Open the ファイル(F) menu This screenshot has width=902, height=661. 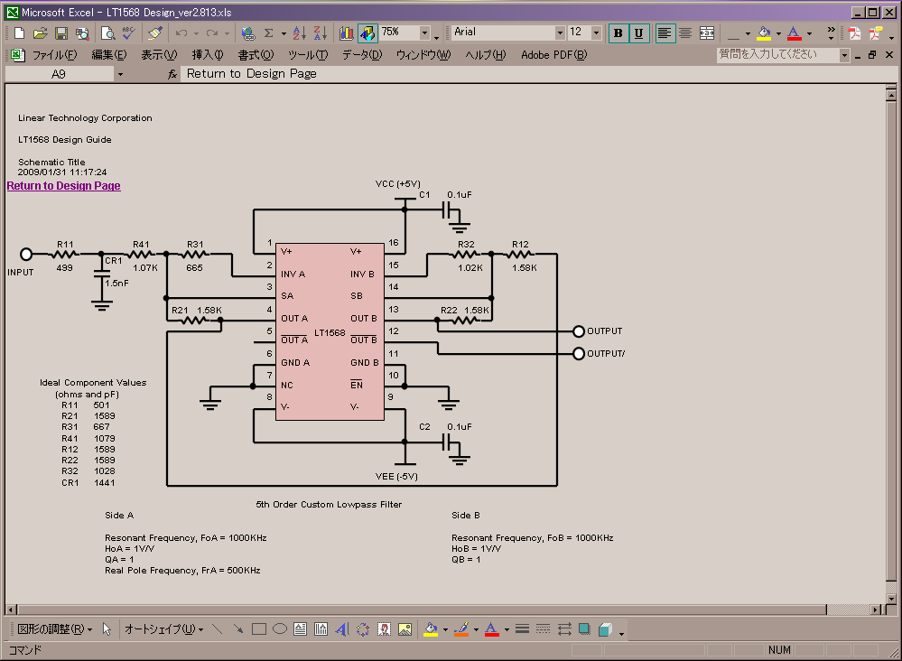[x=55, y=55]
